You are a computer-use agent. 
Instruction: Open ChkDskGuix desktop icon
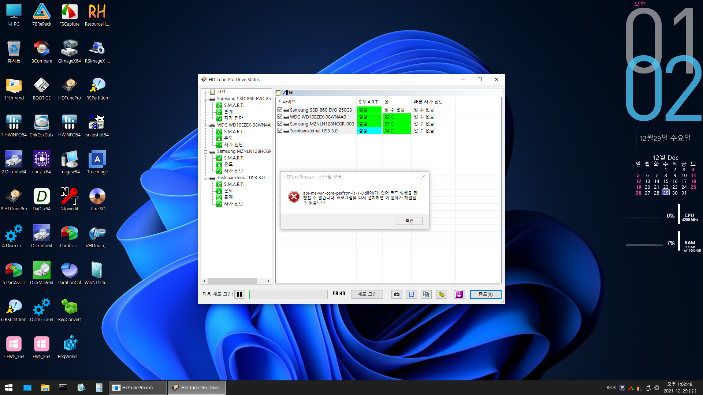(x=41, y=126)
